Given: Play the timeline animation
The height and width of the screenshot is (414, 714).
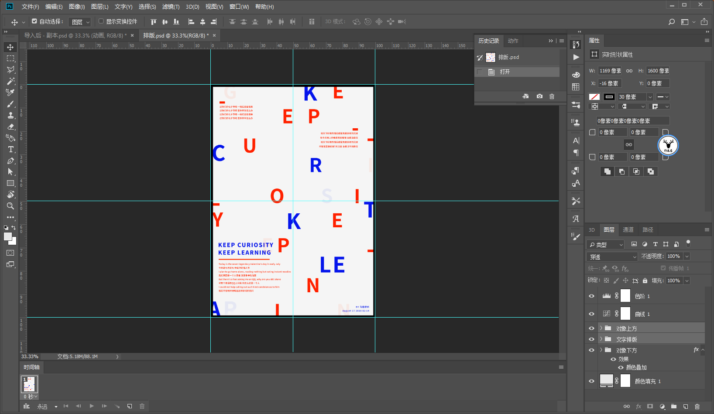Looking at the screenshot, I should coord(92,406).
